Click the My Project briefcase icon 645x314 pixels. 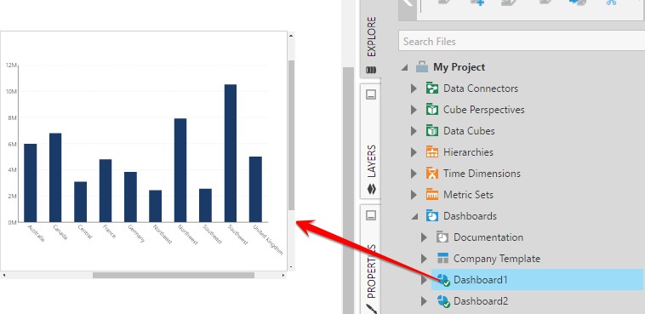422,66
